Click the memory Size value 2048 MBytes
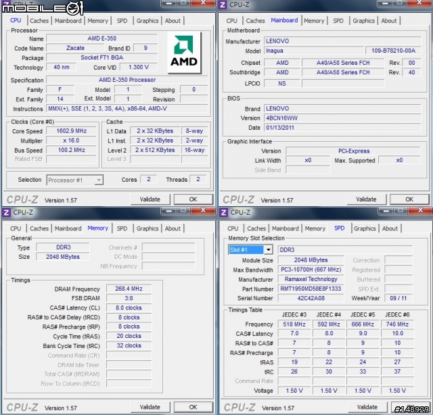 click(63, 257)
